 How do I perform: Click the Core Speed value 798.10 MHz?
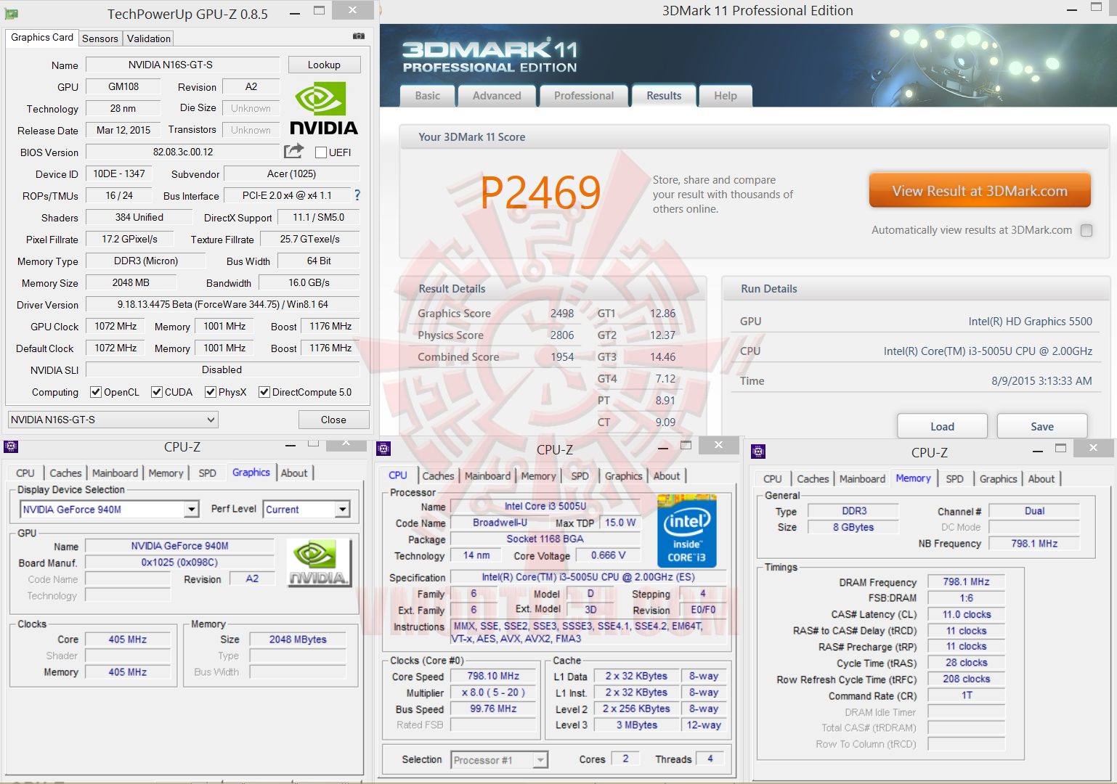tap(493, 677)
